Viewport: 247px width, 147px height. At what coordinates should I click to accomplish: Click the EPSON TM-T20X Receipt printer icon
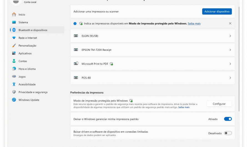point(76,50)
